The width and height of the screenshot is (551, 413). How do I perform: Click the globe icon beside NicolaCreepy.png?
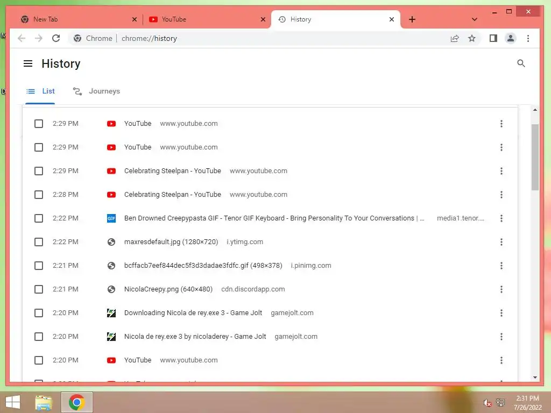(111, 289)
